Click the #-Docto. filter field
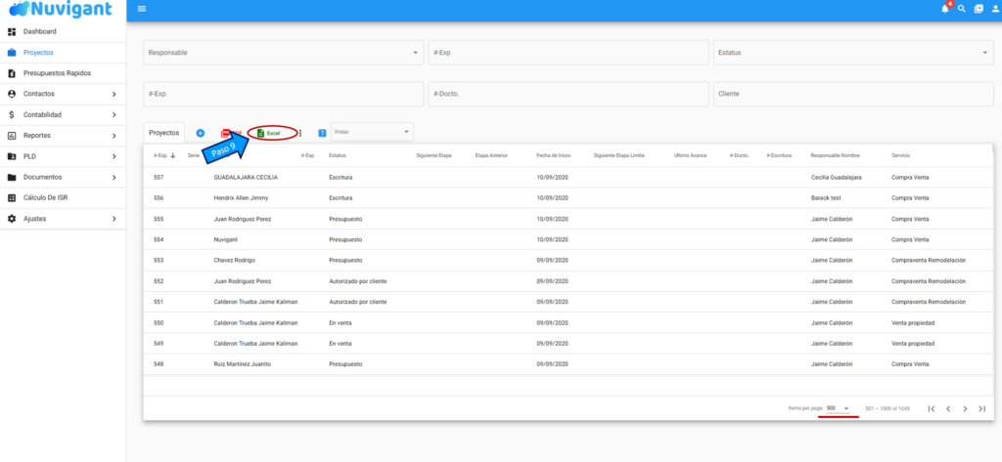The image size is (1002, 462). pyautogui.click(x=569, y=94)
